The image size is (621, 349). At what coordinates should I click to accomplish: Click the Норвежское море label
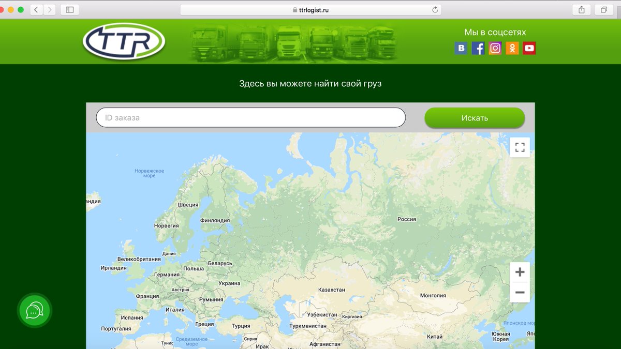[149, 173]
